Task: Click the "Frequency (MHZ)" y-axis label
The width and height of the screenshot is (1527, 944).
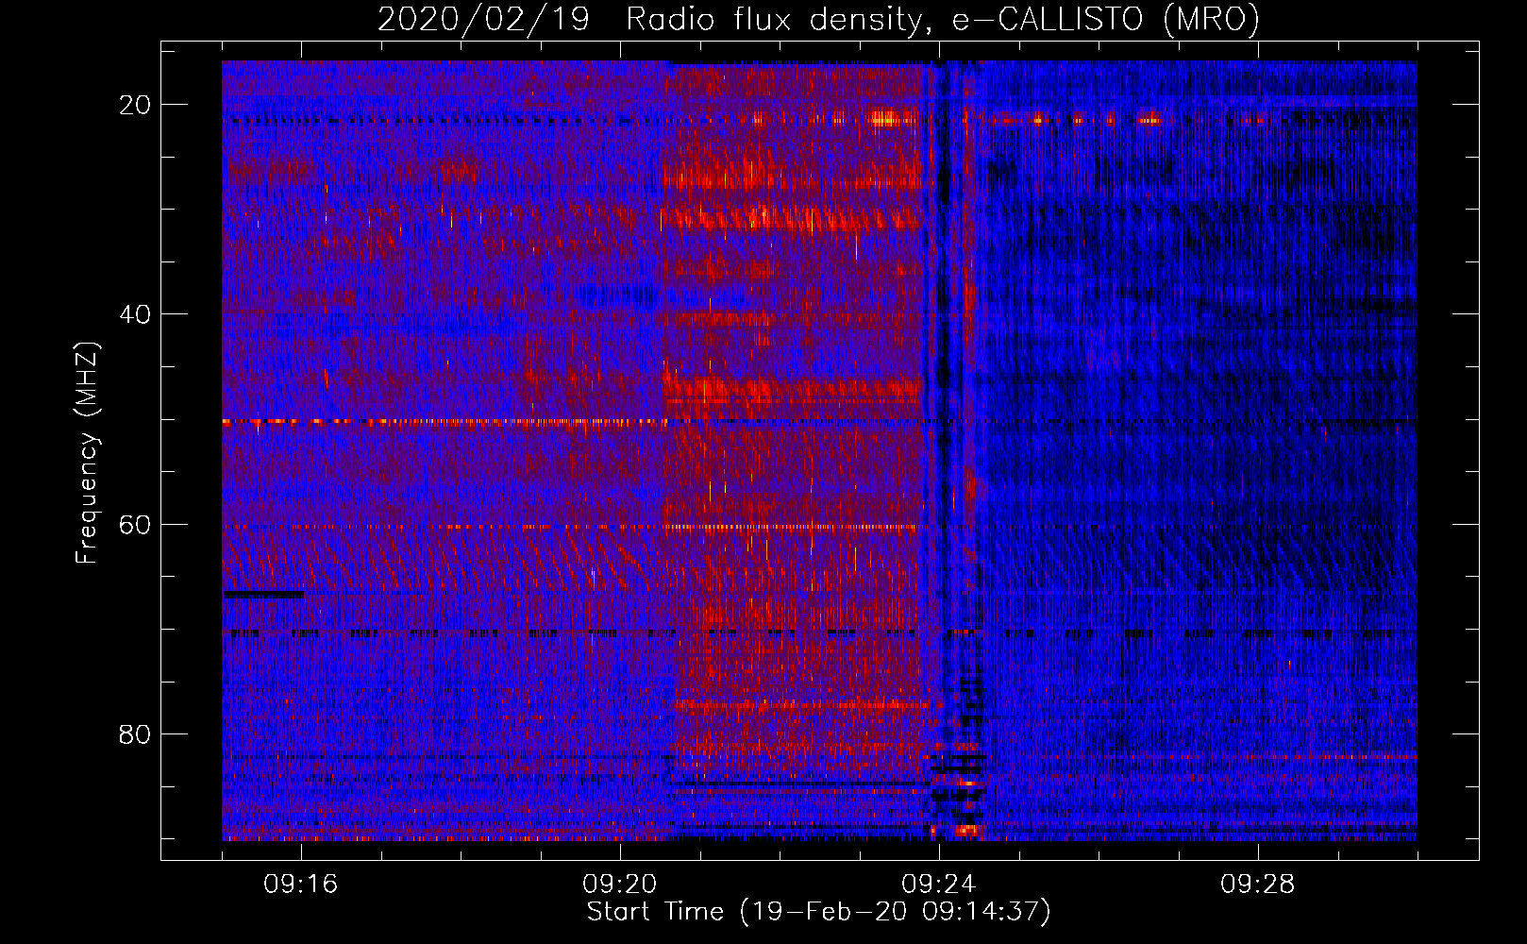Action: coord(87,452)
